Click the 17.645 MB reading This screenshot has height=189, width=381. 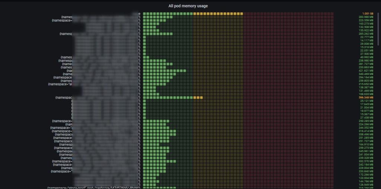point(366,104)
